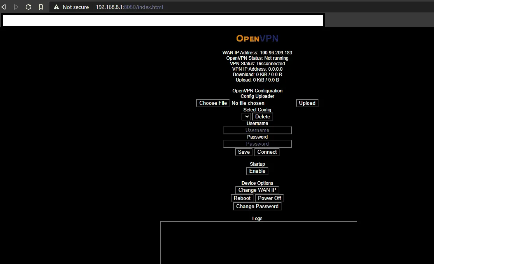The height and width of the screenshot is (264, 519).
Task: Click the VPN IP Address: 0.0.0.0 text
Action: click(x=257, y=69)
